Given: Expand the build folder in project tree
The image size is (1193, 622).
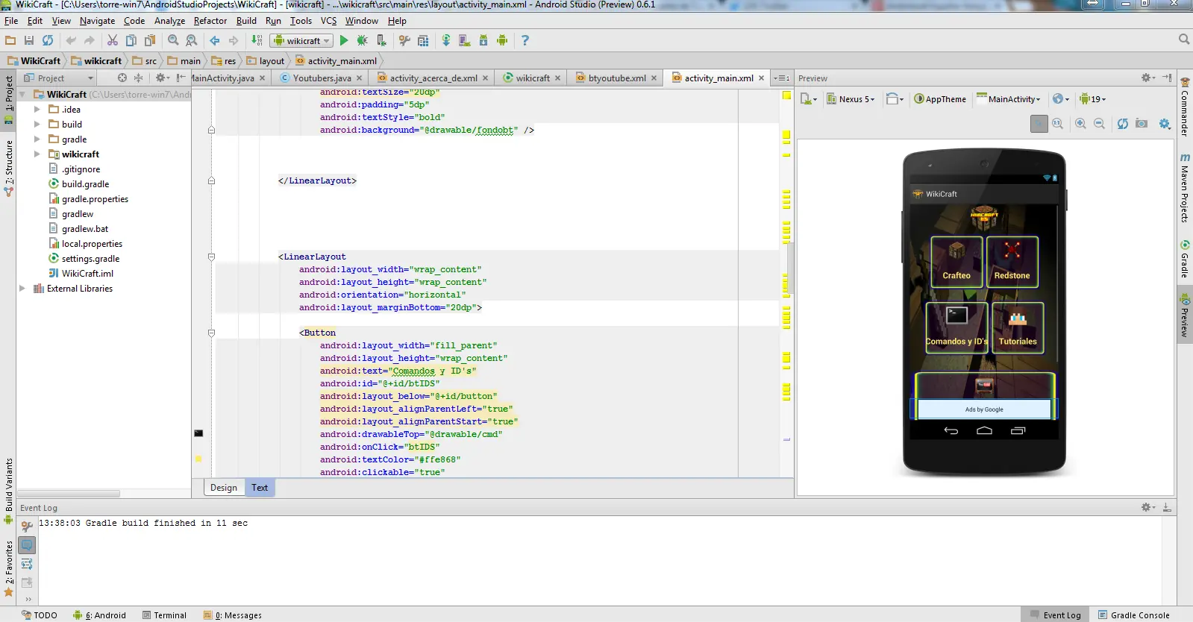Looking at the screenshot, I should point(37,125).
